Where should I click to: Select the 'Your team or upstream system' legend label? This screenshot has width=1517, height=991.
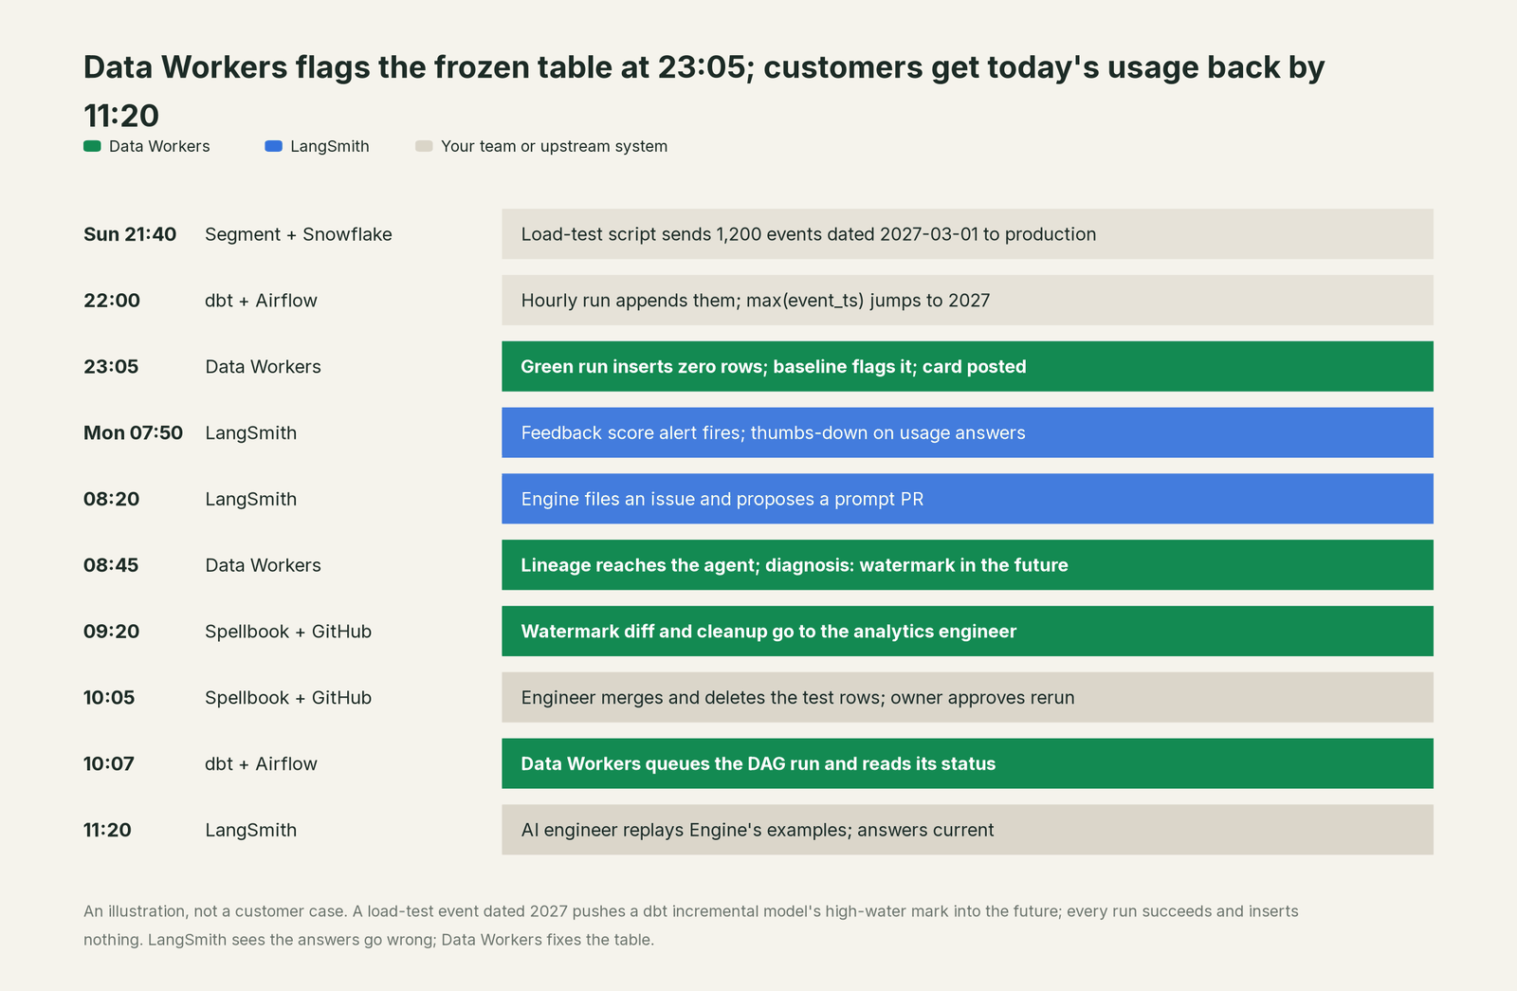[x=554, y=146]
